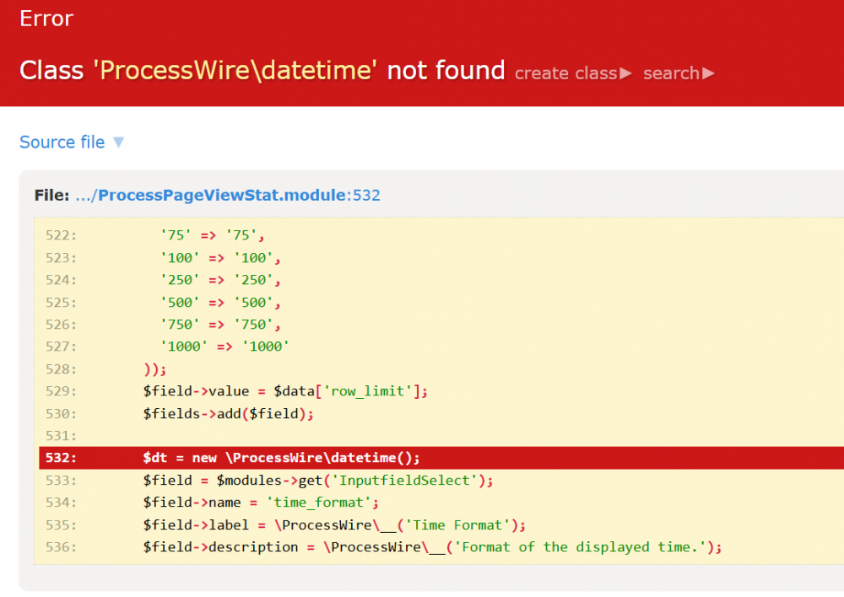Click the arrow icon after create class
Viewport: 844px width, 597px height.
click(x=625, y=73)
